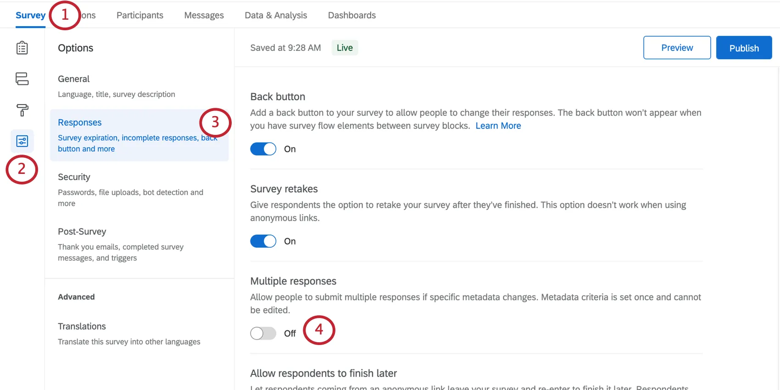The width and height of the screenshot is (780, 390).
Task: Follow the Learn More link
Action: [x=498, y=126]
